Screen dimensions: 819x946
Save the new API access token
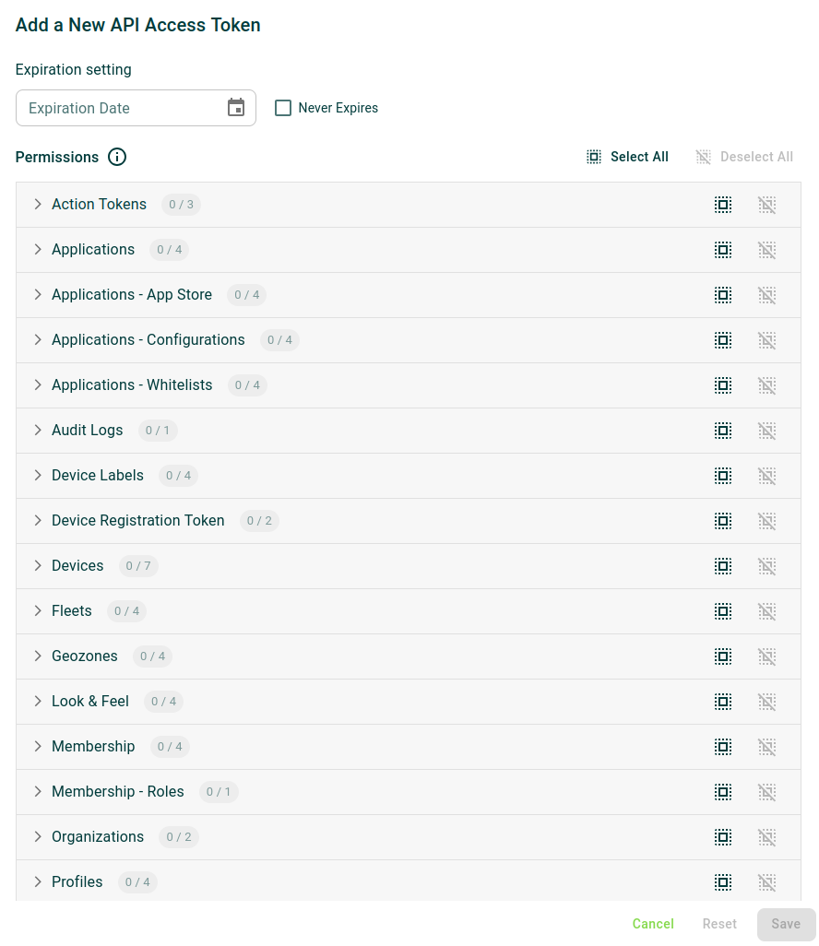click(x=786, y=924)
